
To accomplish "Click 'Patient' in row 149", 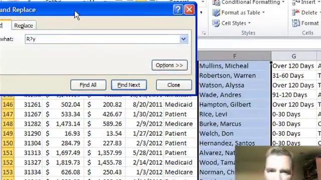I will point(181,133).
